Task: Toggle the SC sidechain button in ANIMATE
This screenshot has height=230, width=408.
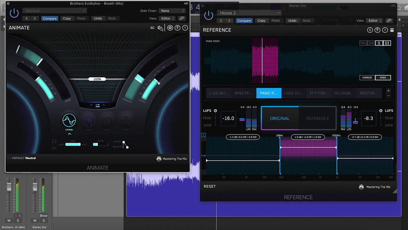Action: pos(152,28)
